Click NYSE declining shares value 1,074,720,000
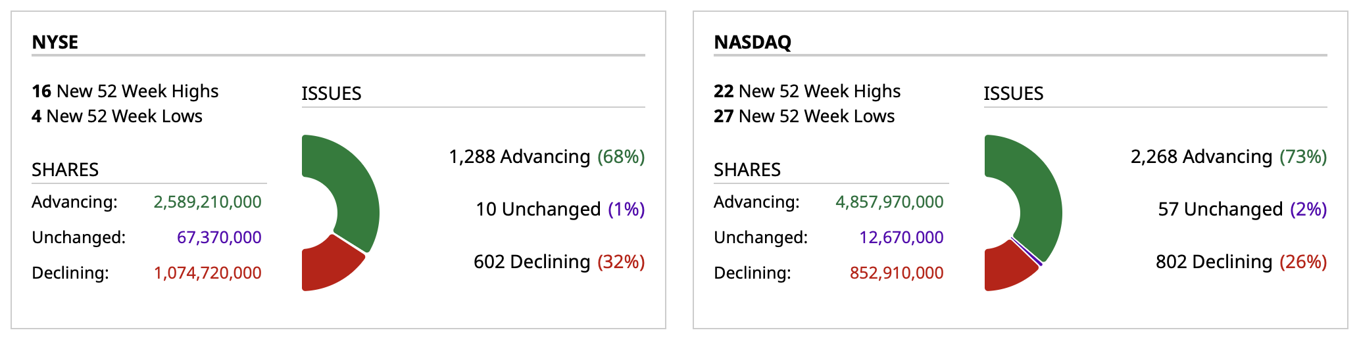This screenshot has width=1359, height=347. point(207,273)
